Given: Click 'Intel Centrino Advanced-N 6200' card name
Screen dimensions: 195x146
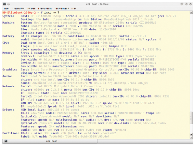Looking at the screenshot, I should click(x=59, y=96).
